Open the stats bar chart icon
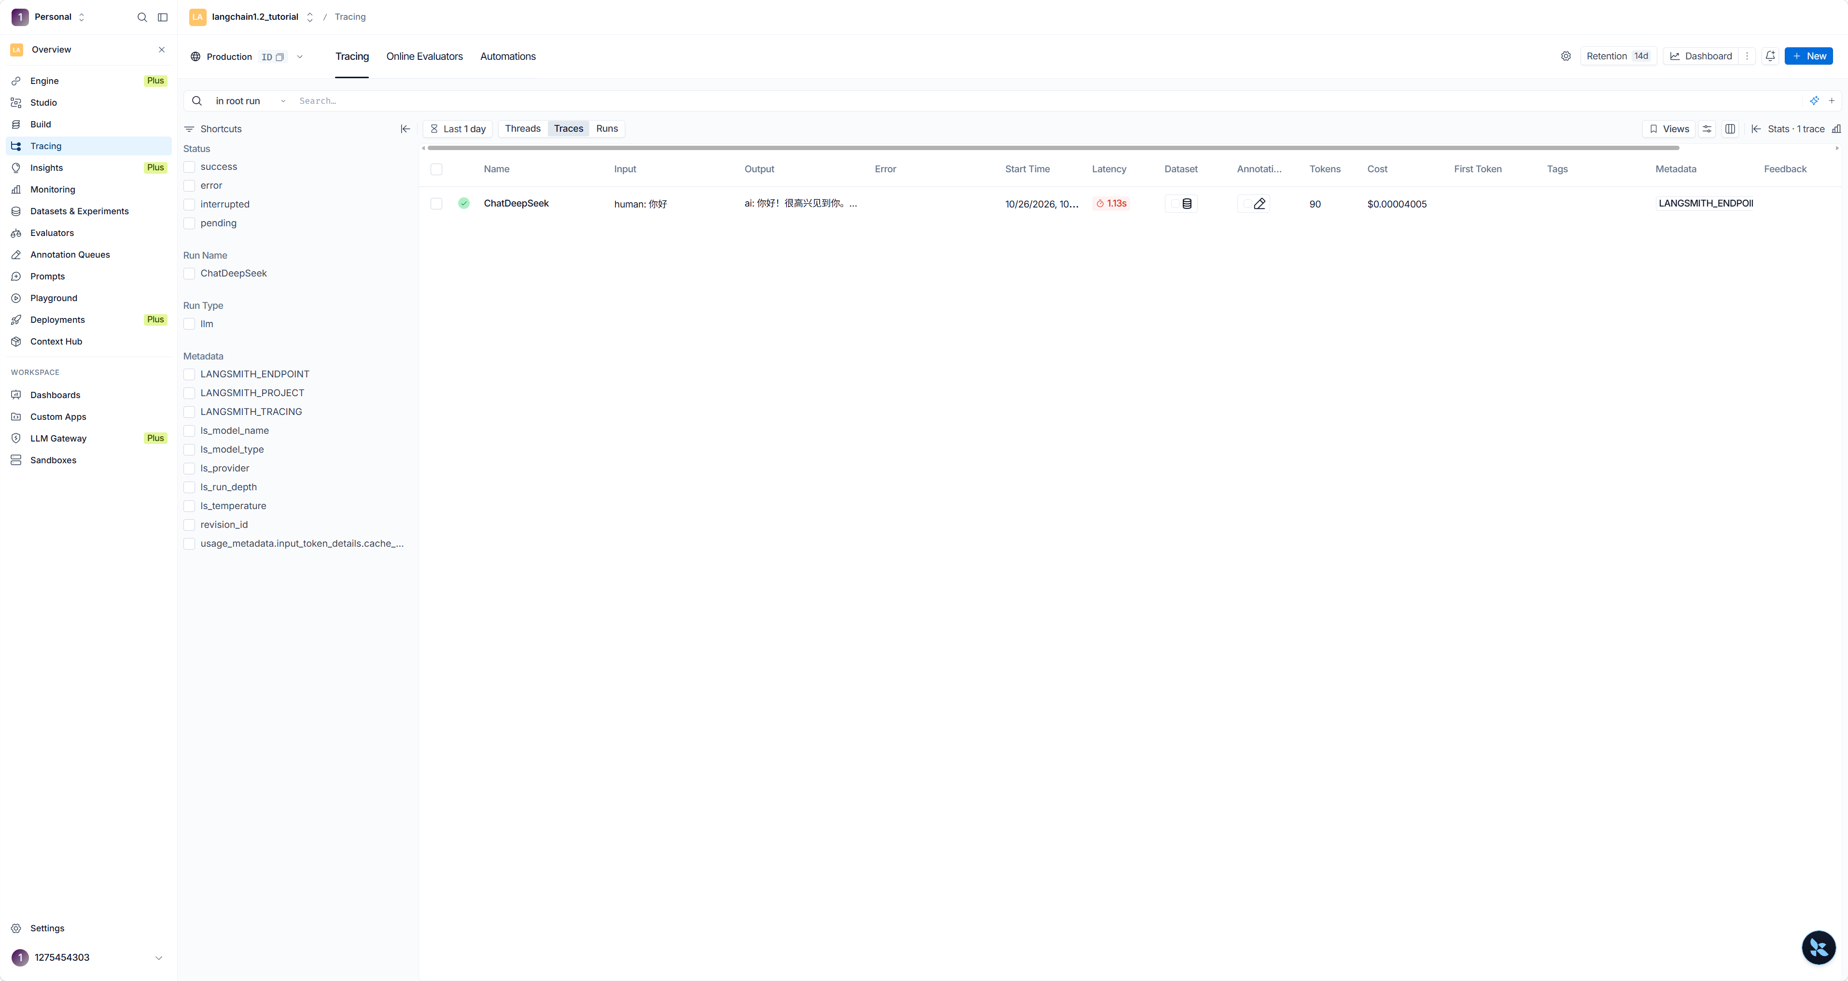The height and width of the screenshot is (981, 1848). tap(1836, 129)
